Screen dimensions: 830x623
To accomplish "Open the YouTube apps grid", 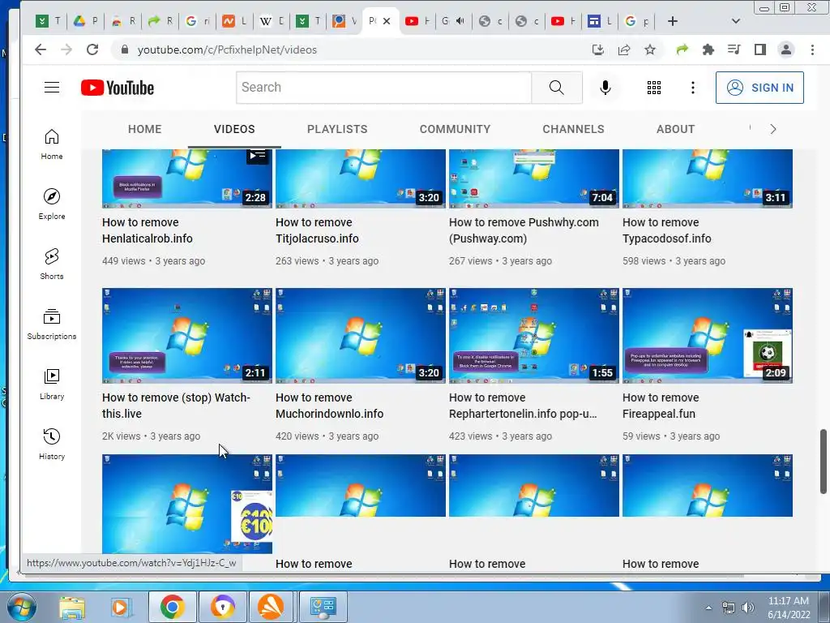I will click(x=654, y=88).
